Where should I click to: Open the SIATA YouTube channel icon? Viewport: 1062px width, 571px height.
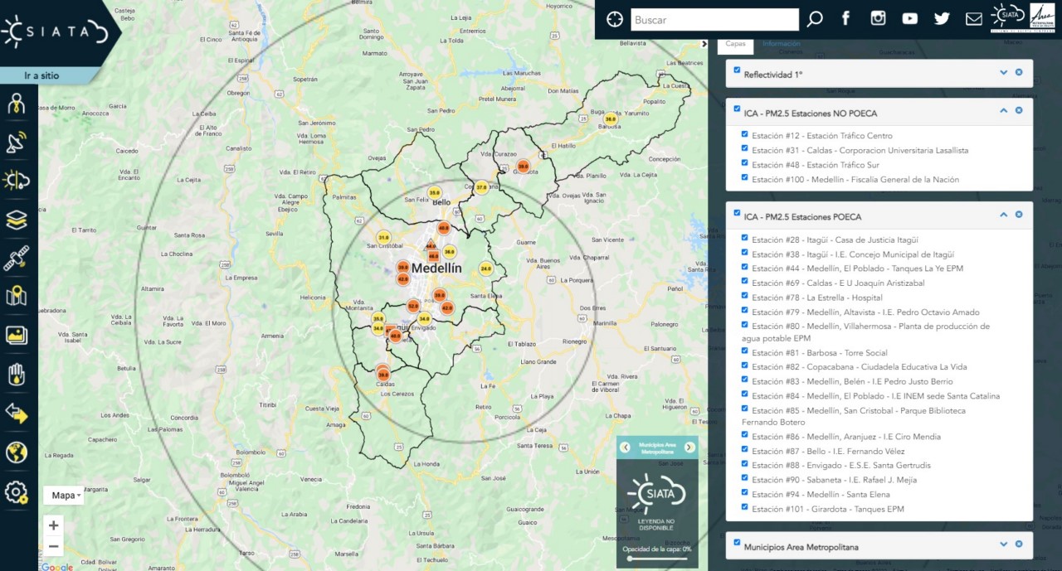tap(909, 19)
